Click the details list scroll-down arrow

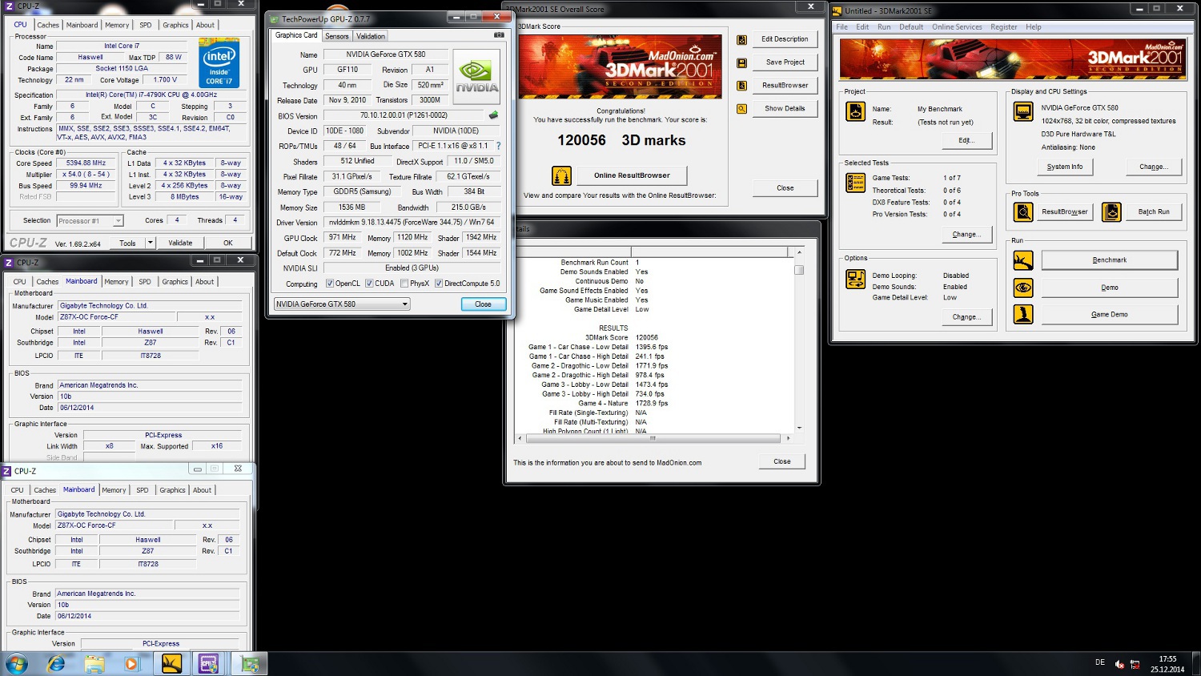click(x=798, y=429)
